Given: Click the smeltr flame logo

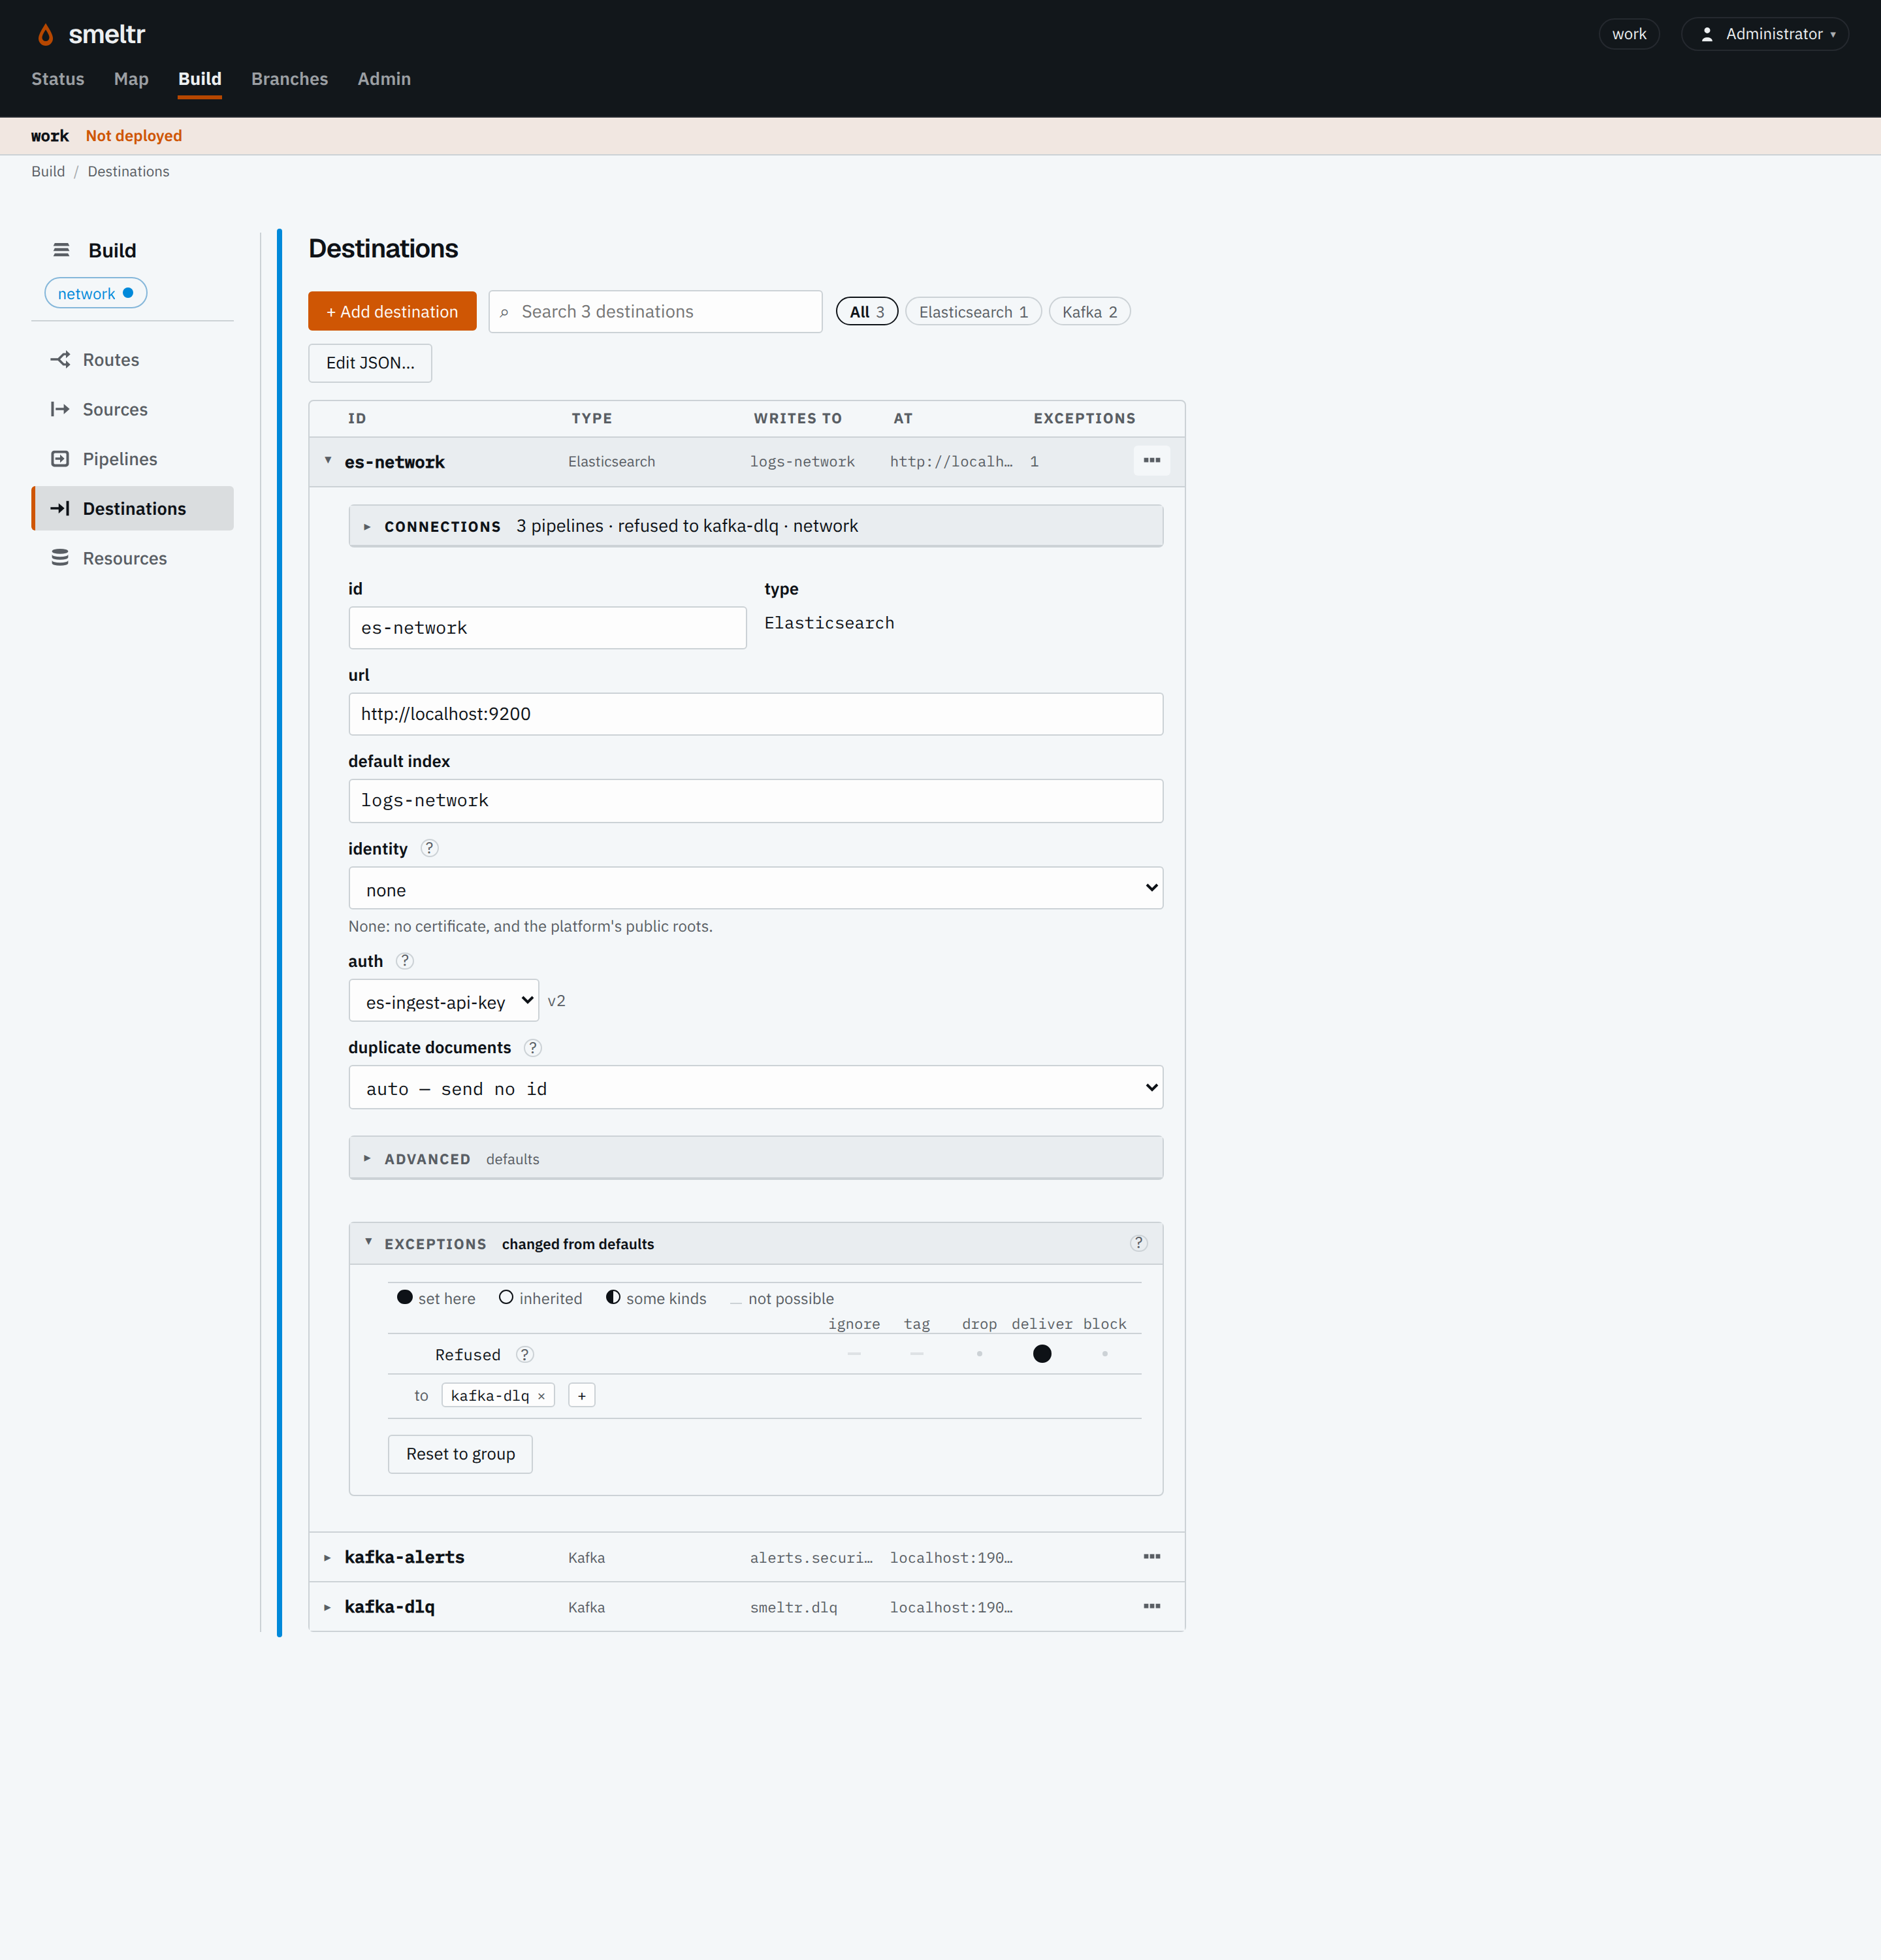Looking at the screenshot, I should pyautogui.click(x=45, y=35).
